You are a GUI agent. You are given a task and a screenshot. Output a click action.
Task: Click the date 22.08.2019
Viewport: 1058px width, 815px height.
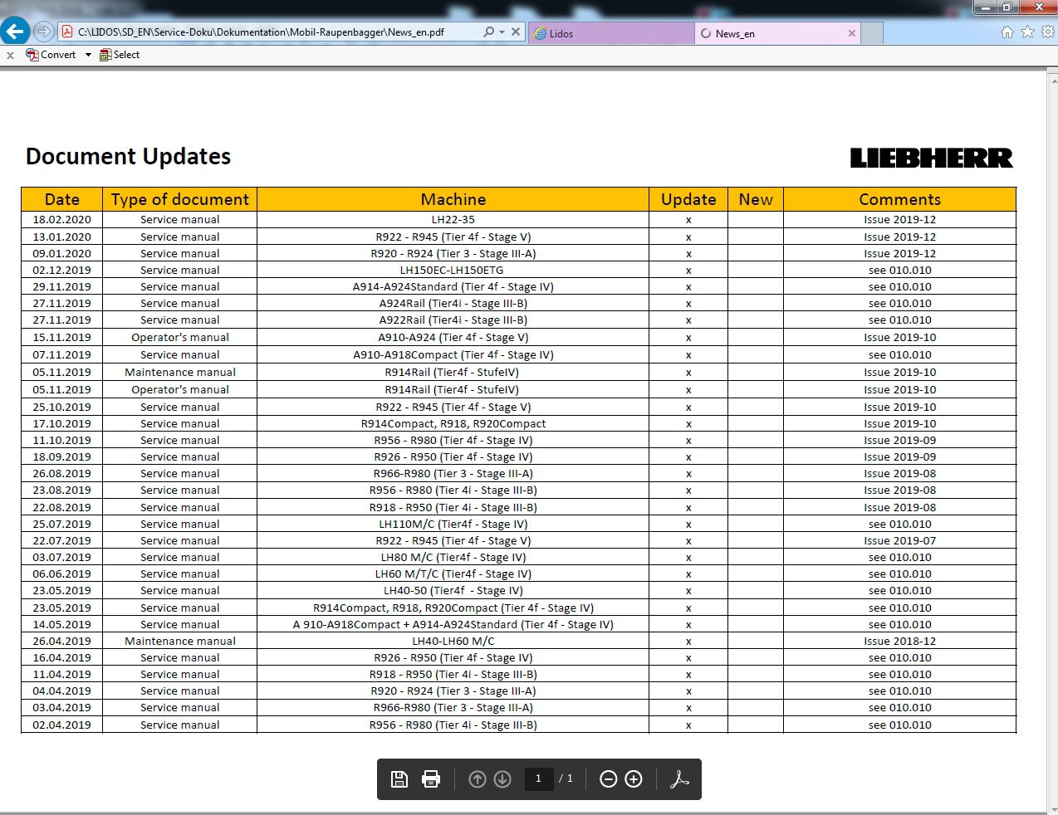[x=62, y=507]
